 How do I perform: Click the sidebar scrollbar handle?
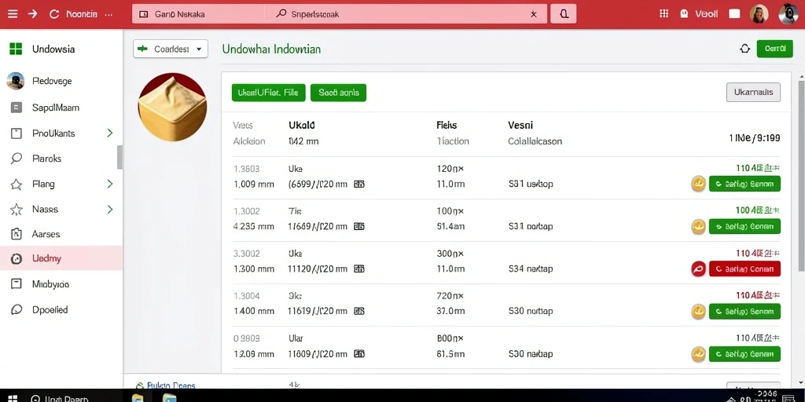pyautogui.click(x=119, y=157)
